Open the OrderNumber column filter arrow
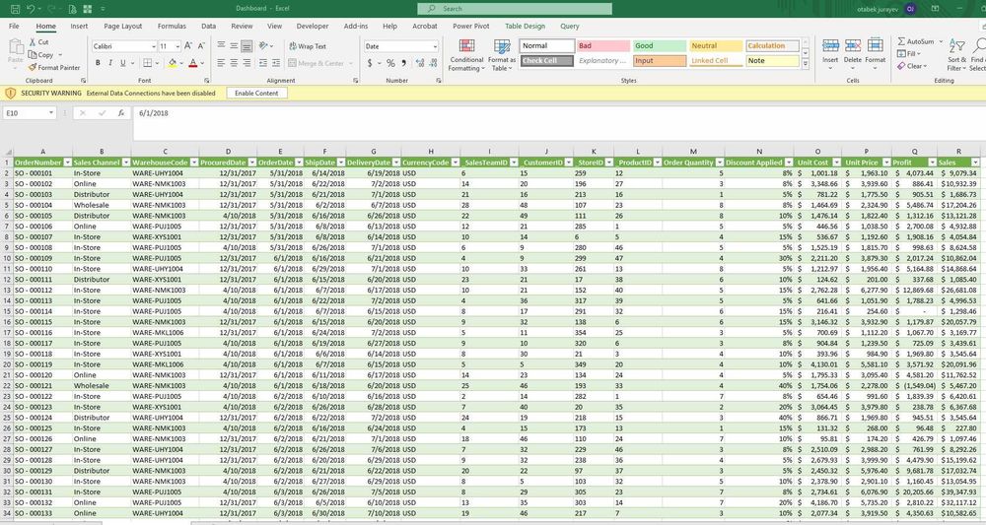 tap(67, 162)
